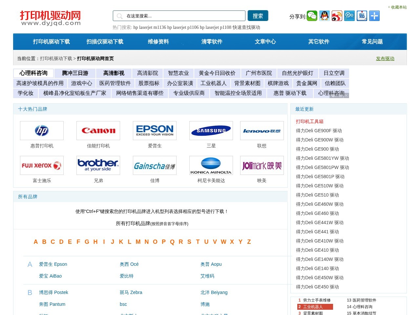Choose the Brother printer logo

pos(98,165)
